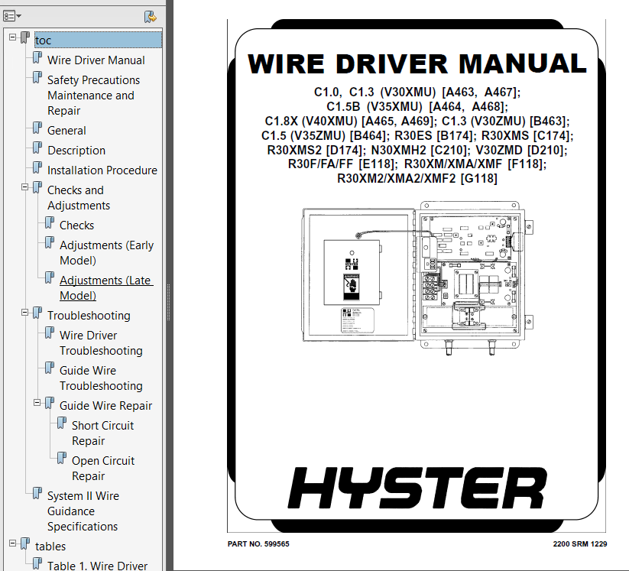Open the General bookmark

[66, 131]
